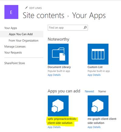Image resolution: width=121 pixels, height=132 pixels.
Task: Open the Document Library app tile
Action: coord(58,54)
